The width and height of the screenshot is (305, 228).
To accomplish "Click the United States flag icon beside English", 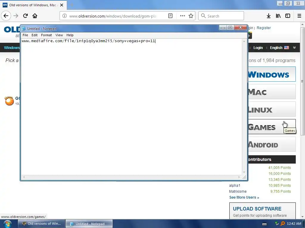I will coord(287,47).
